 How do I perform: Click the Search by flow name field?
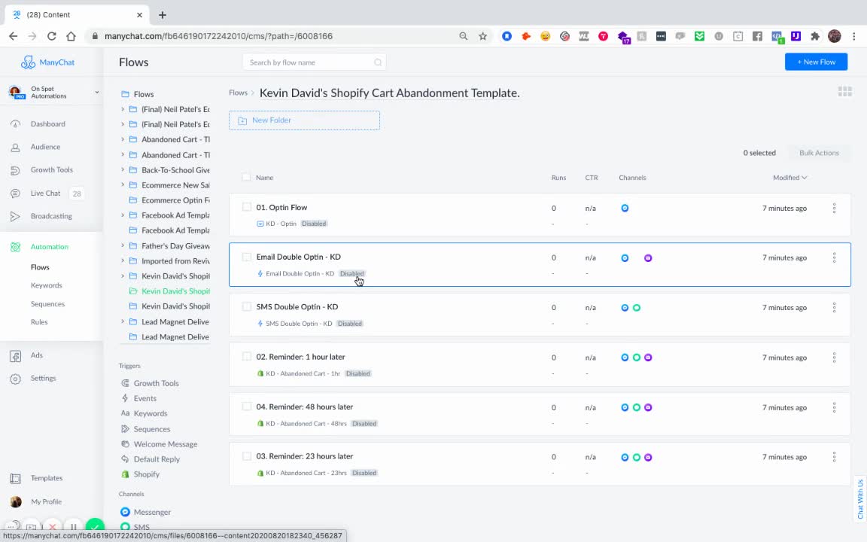[313, 62]
